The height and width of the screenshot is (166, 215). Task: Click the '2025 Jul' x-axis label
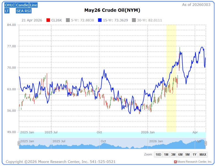click(x=51, y=132)
